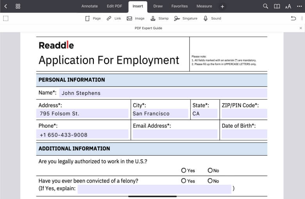The image size is (305, 199).
Task: Open the more options ellipsis menu
Action: (300, 6)
